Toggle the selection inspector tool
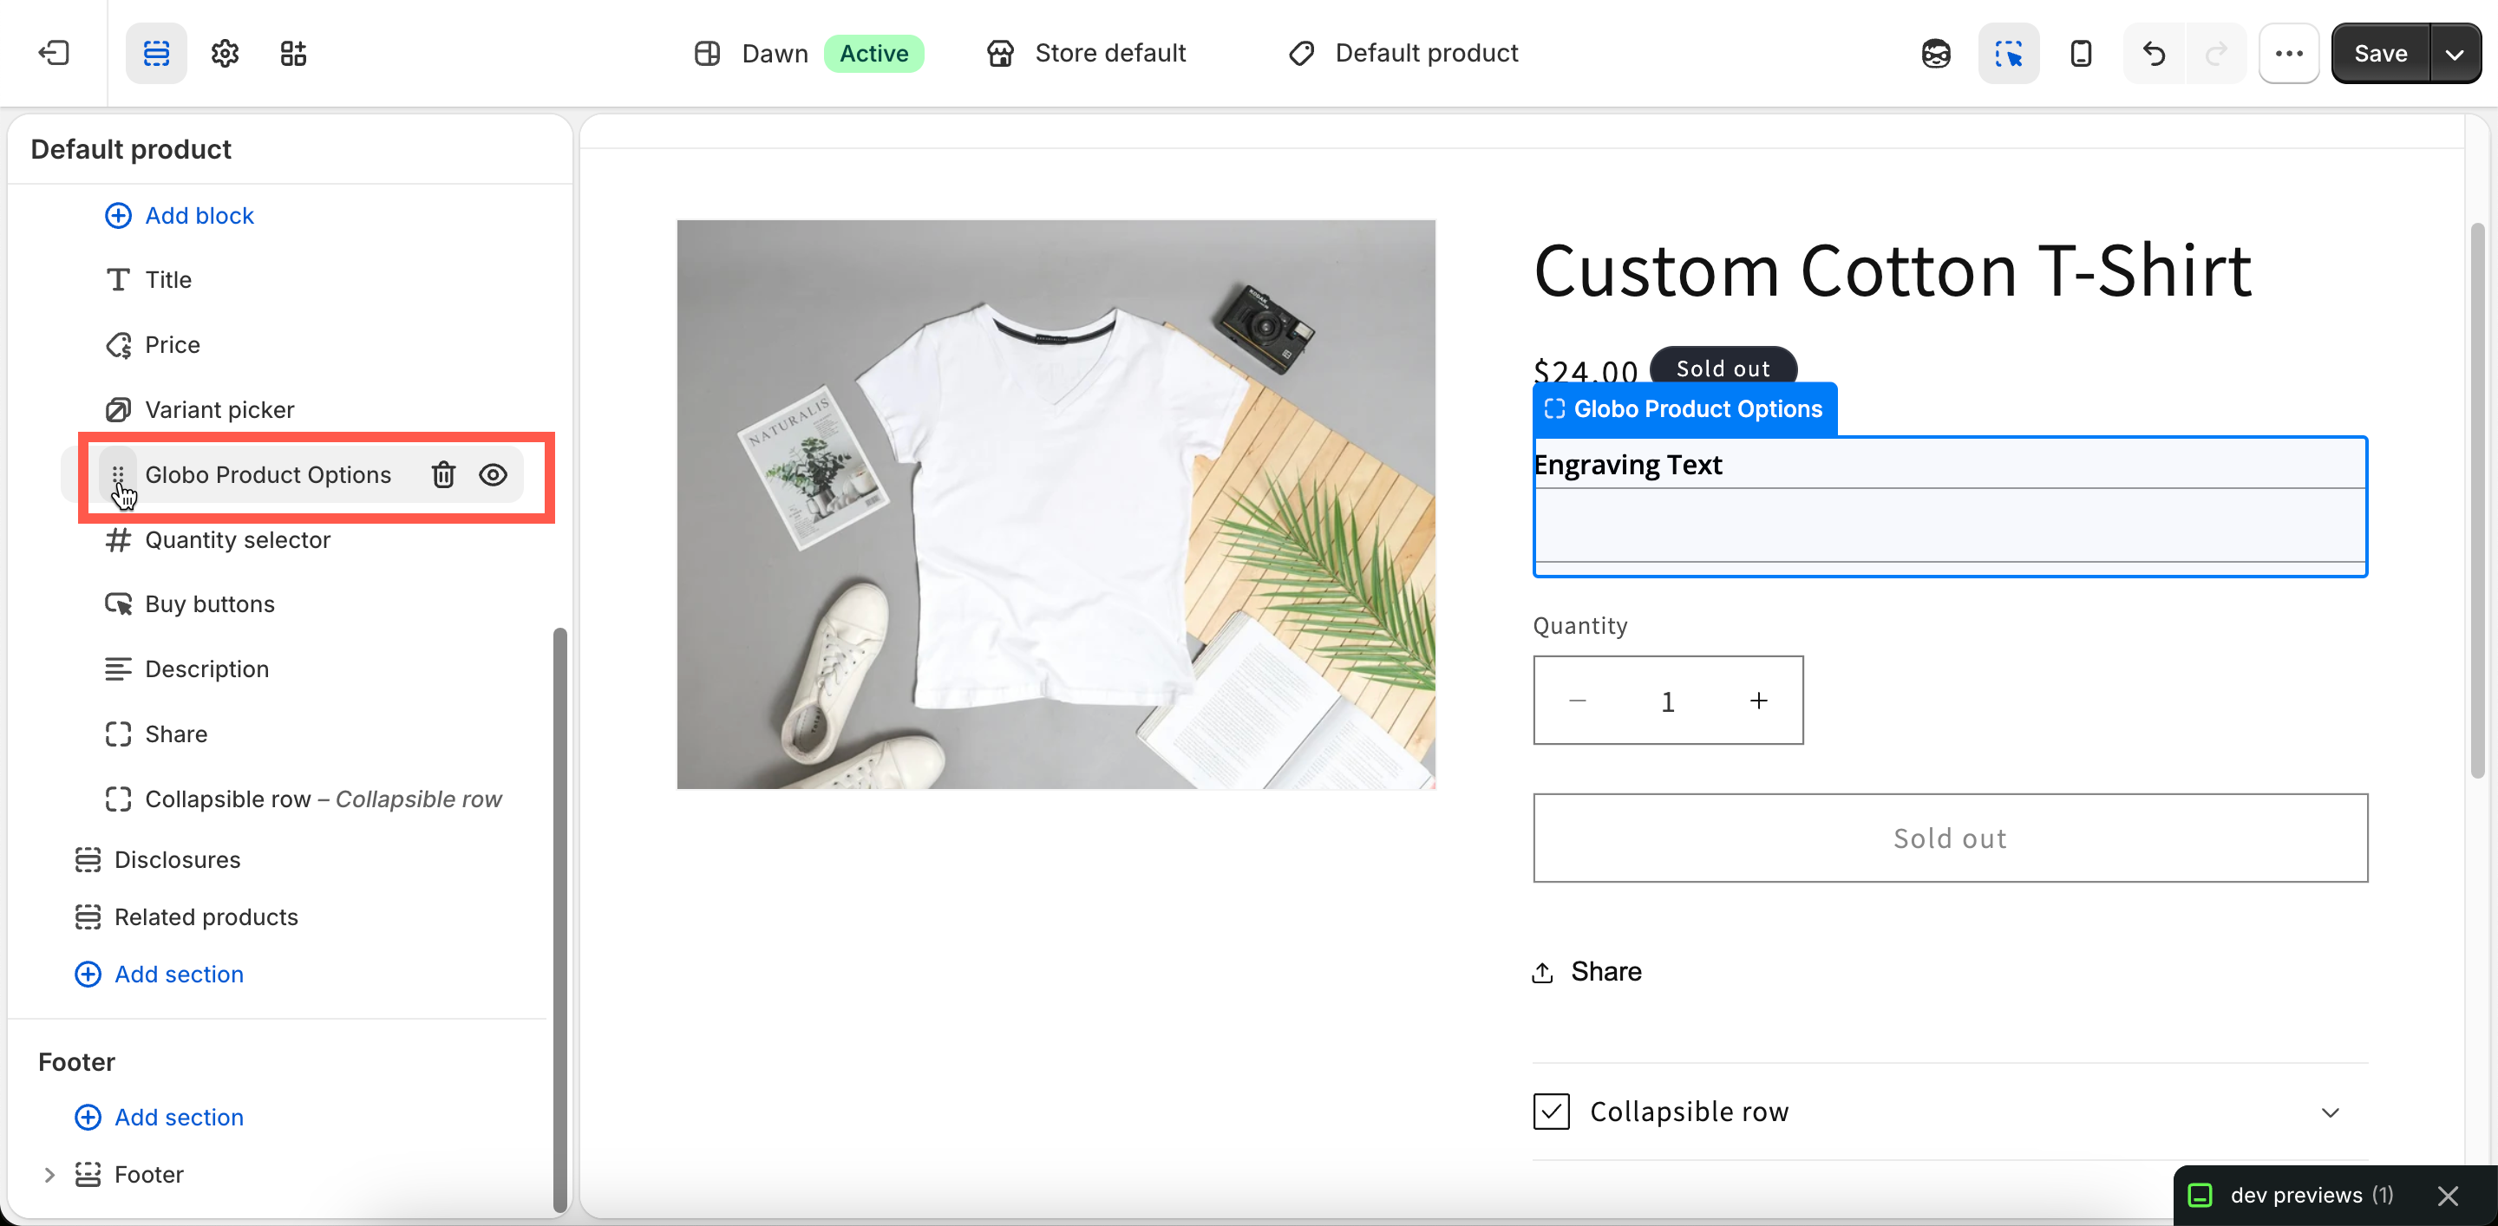2498x1226 pixels. tap(2008, 53)
